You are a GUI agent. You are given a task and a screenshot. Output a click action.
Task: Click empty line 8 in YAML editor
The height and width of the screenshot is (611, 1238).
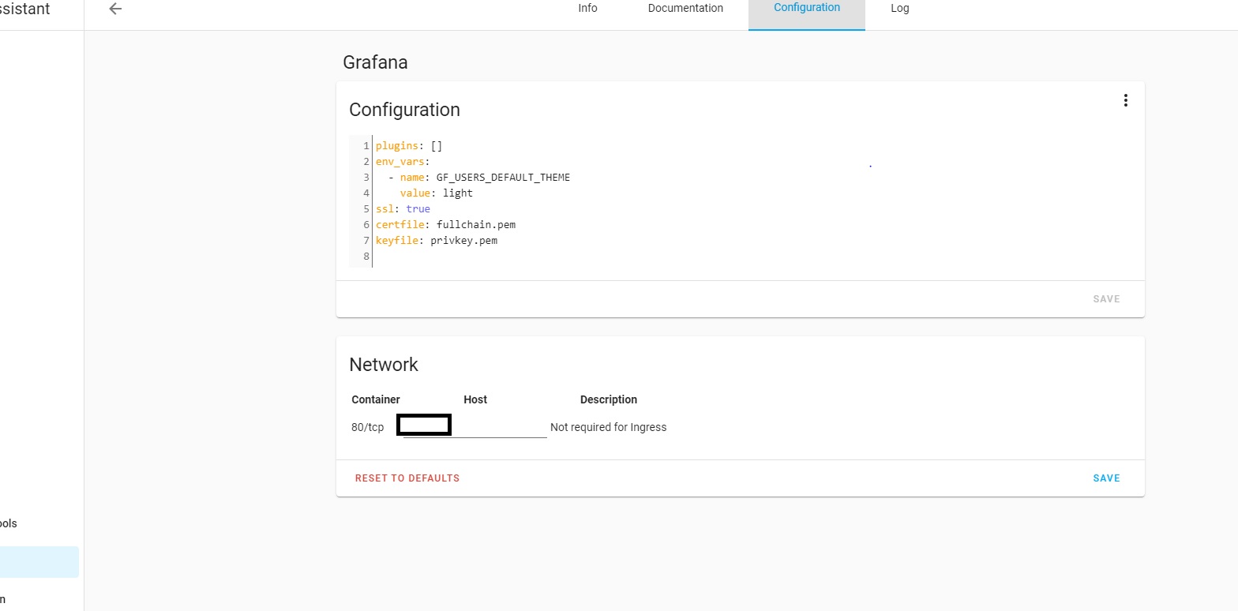[x=754, y=257]
